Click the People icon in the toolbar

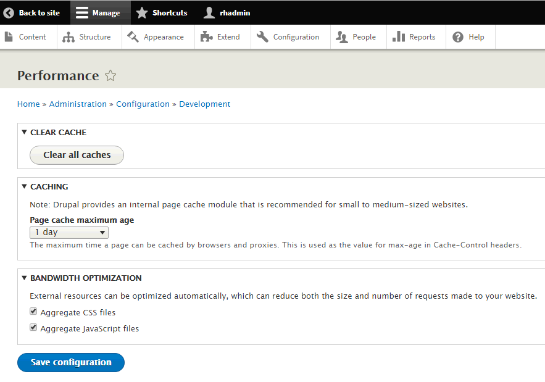click(341, 36)
